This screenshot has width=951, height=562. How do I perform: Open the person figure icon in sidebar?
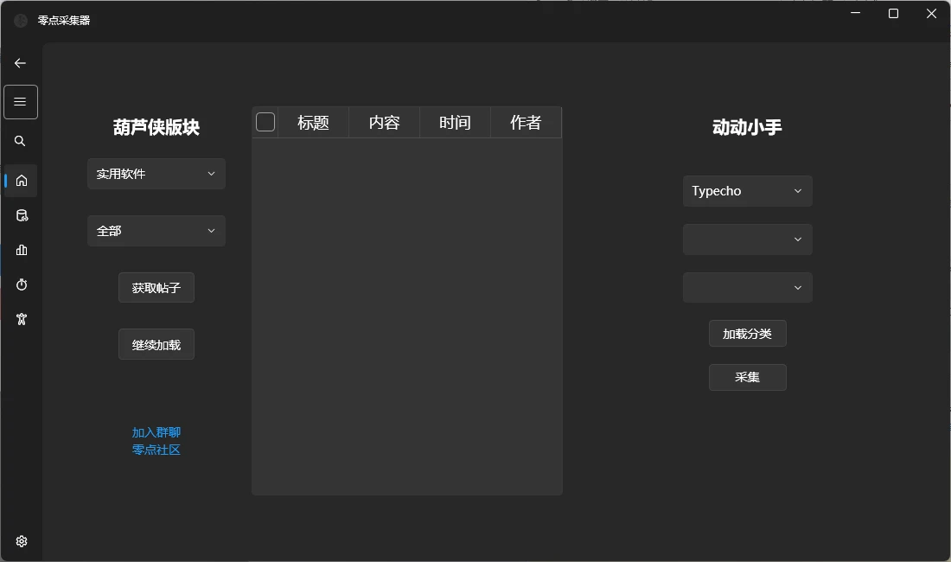click(22, 319)
